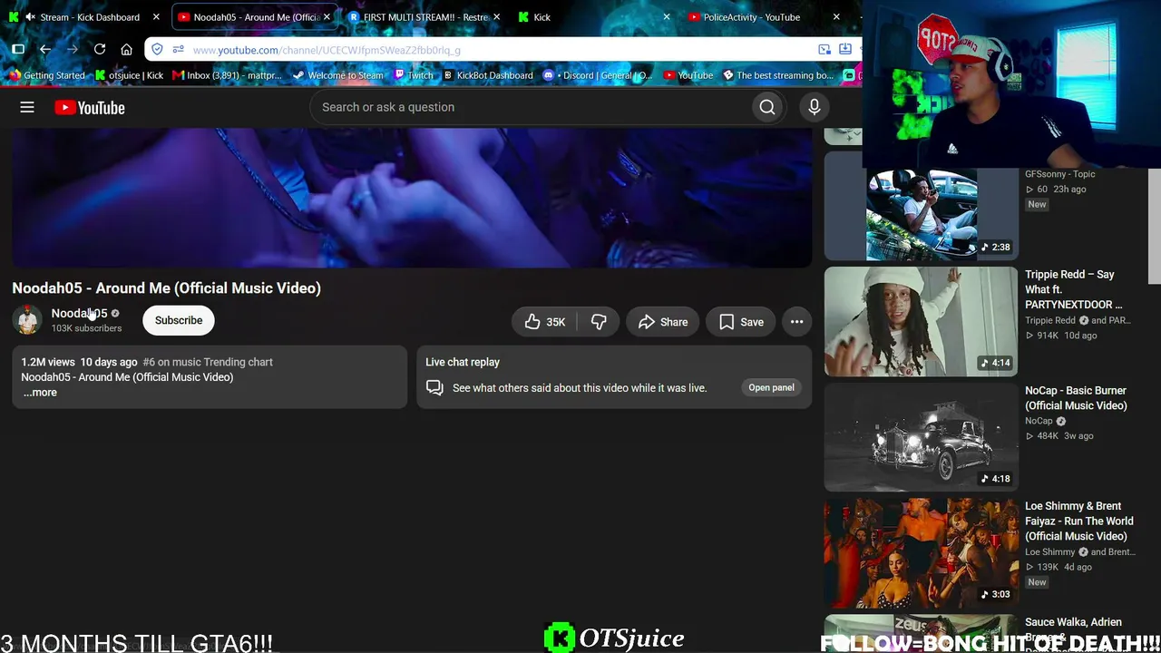Viewport: 1161px width, 653px height.
Task: Expand the description with '...more'
Action: [x=40, y=393]
